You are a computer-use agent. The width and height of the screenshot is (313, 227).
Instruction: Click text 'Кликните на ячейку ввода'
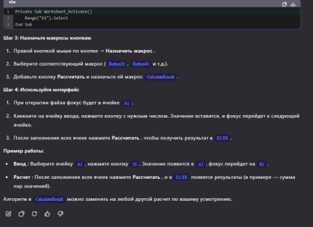(46, 116)
